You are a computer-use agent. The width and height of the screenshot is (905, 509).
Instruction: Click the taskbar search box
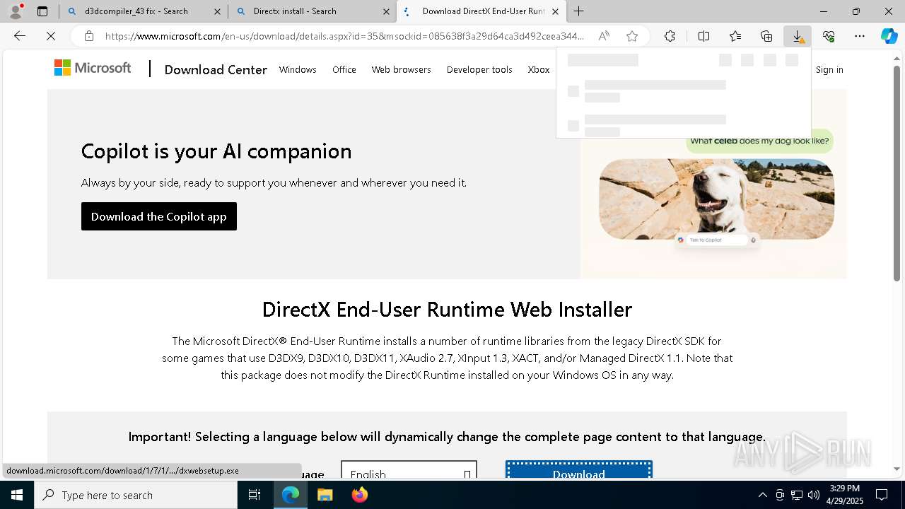pos(136,495)
